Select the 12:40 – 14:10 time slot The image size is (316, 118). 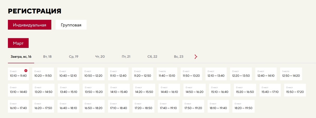[266, 74]
